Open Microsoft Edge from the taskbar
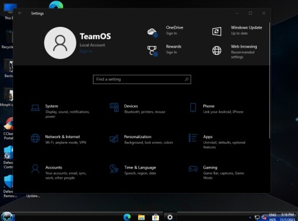298x221 pixels. (127, 217)
